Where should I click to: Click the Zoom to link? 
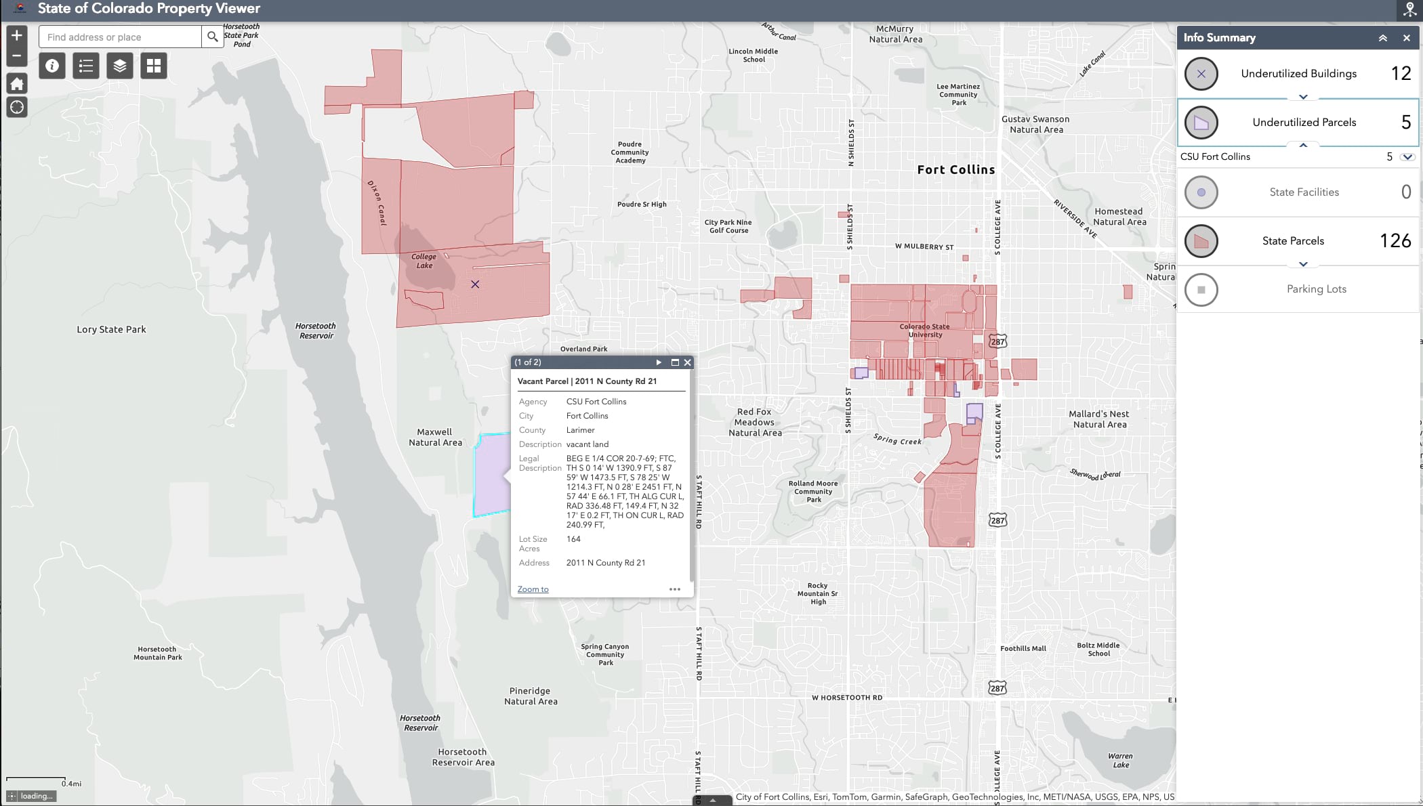click(533, 589)
